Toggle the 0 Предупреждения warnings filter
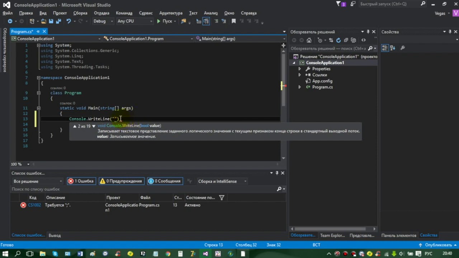The image size is (459, 258). click(121, 181)
